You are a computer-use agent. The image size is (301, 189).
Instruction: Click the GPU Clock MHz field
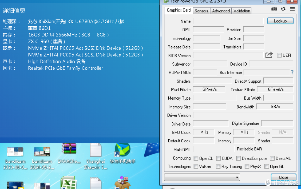coord(204,132)
